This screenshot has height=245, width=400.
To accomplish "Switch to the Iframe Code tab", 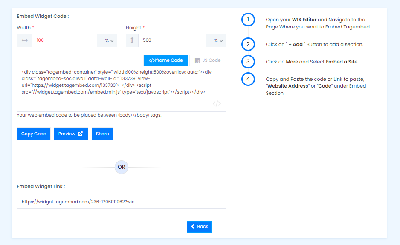I will point(165,60).
